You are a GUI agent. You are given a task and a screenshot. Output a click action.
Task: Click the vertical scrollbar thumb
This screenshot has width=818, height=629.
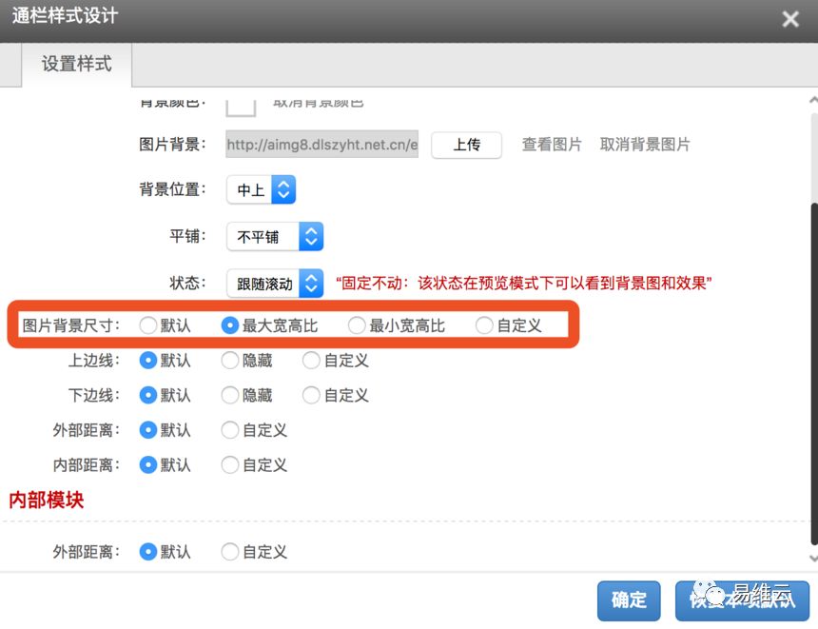(814, 373)
